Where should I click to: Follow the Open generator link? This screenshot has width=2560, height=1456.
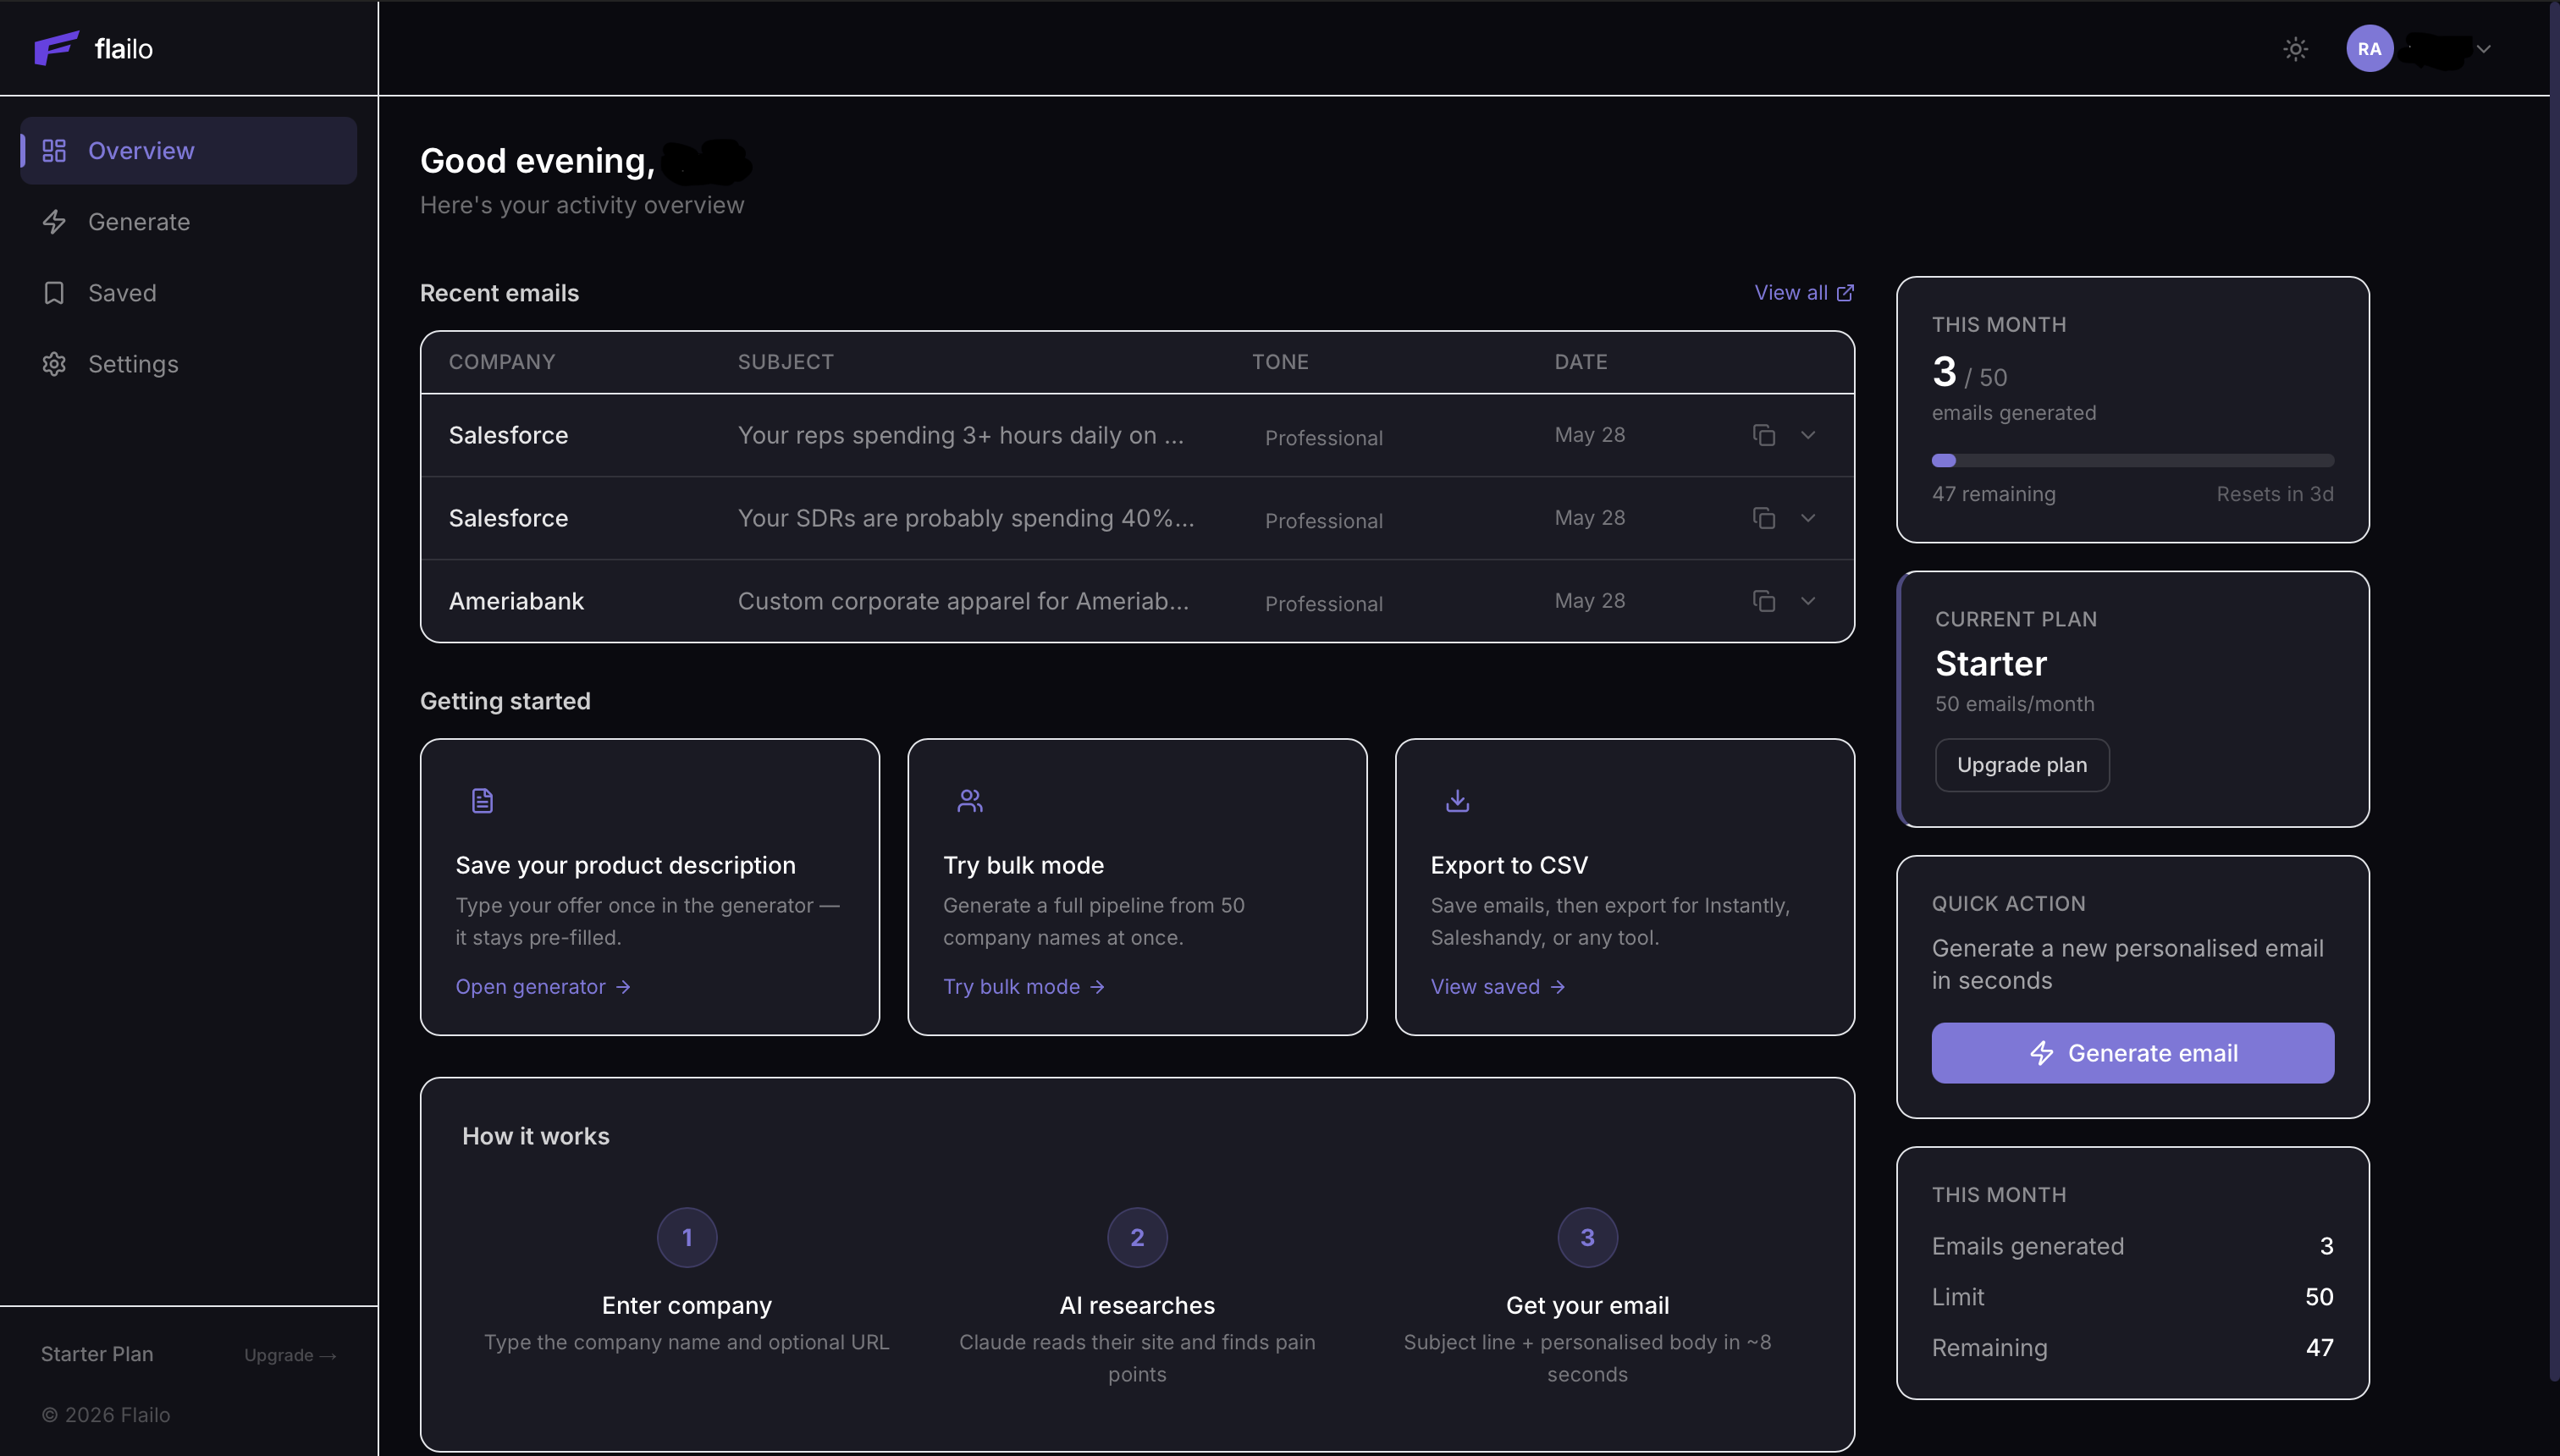coord(543,987)
